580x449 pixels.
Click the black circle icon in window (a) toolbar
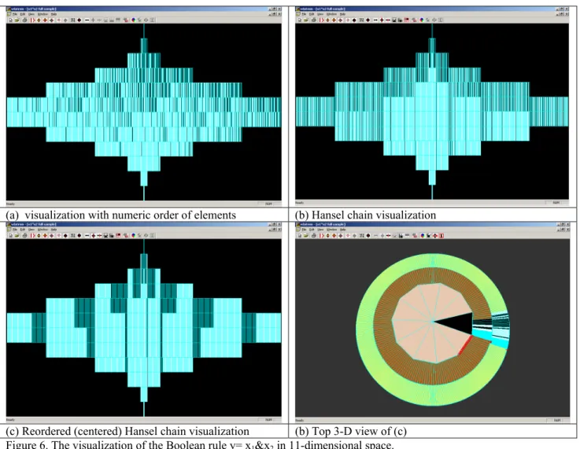point(79,20)
